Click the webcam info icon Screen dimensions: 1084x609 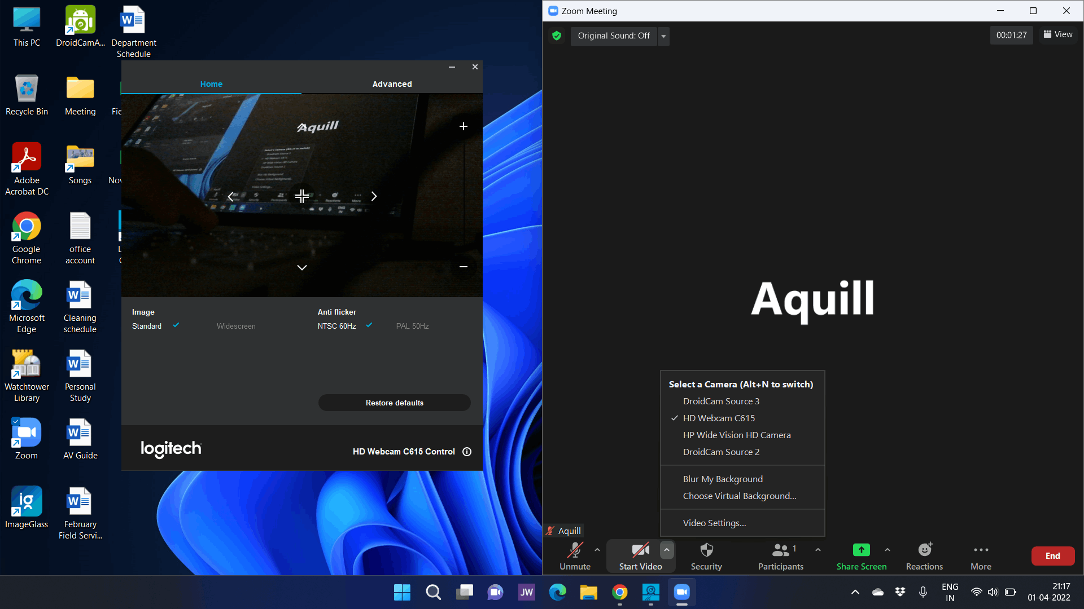pyautogui.click(x=467, y=452)
